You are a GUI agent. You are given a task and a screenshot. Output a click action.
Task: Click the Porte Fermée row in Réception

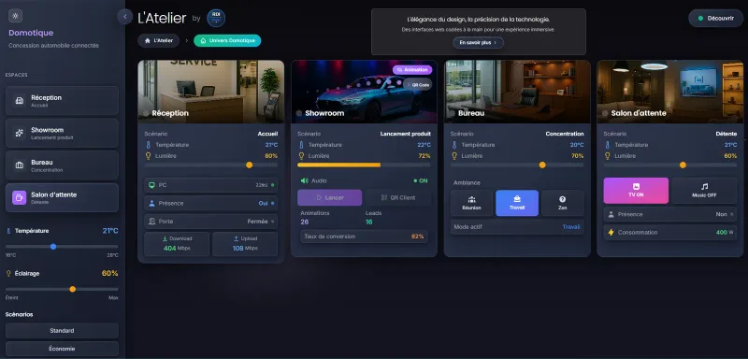click(211, 222)
